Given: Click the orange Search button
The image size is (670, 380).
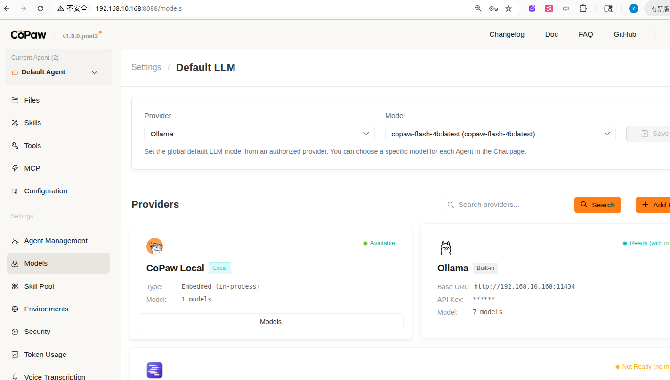Looking at the screenshot, I should 597,205.
